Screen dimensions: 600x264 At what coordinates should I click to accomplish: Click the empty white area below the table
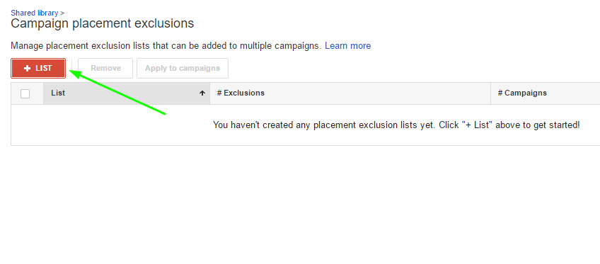pos(300,205)
